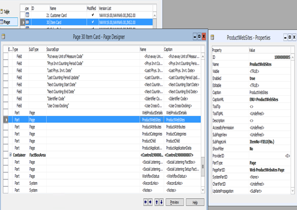Click the row selector of the ProductWebSites row
Image resolution: width=297 pixels, height=210 pixels.
(6, 120)
